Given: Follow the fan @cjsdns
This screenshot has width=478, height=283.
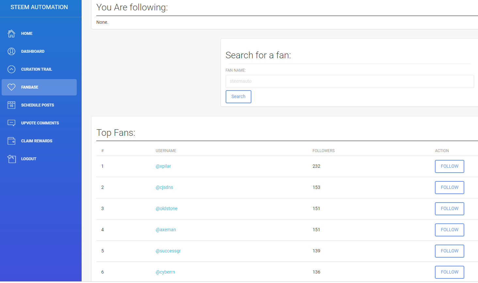Looking at the screenshot, I should 450,188.
